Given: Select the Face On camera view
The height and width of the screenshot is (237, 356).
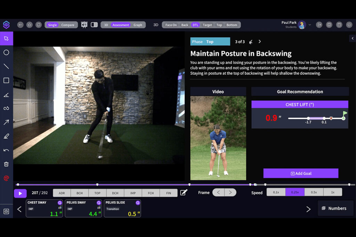Looking at the screenshot, I should 171,25.
